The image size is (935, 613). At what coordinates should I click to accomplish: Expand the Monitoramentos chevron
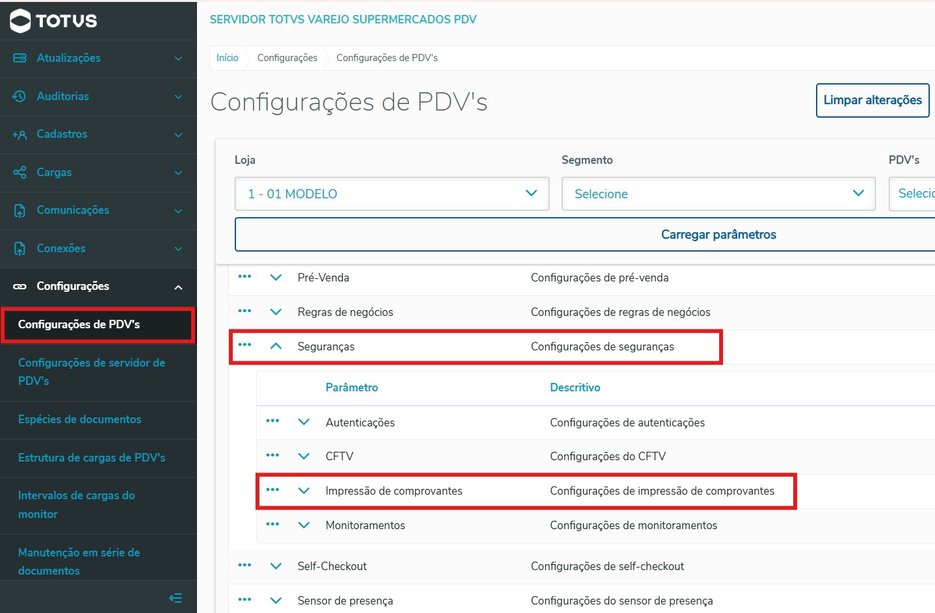304,525
